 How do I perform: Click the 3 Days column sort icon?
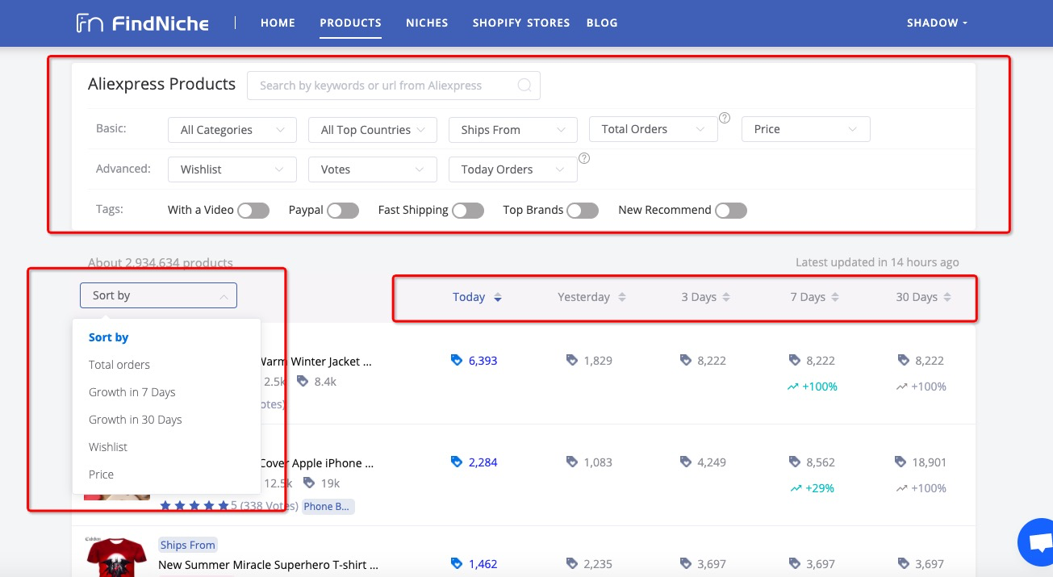click(726, 297)
